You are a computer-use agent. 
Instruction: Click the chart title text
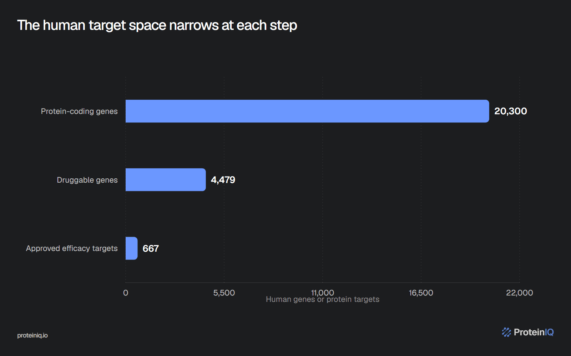pyautogui.click(x=157, y=25)
